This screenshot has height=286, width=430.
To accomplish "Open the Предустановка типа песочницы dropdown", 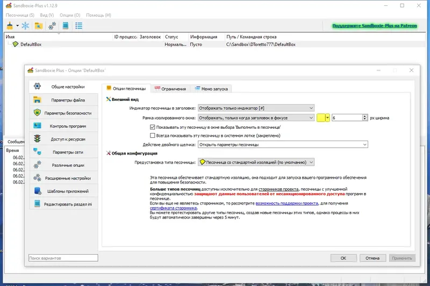I will (256, 162).
